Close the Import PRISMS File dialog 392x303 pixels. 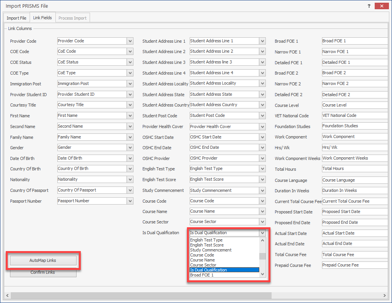click(381, 6)
